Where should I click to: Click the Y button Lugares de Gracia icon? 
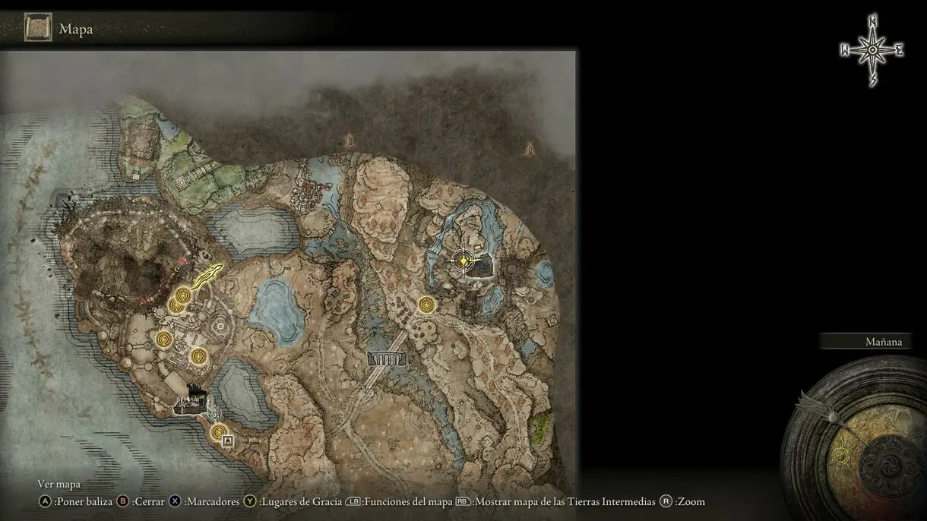click(x=250, y=501)
